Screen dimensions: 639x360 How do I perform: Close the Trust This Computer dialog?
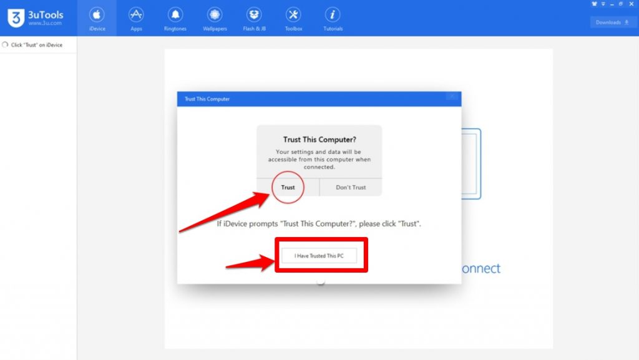453,98
